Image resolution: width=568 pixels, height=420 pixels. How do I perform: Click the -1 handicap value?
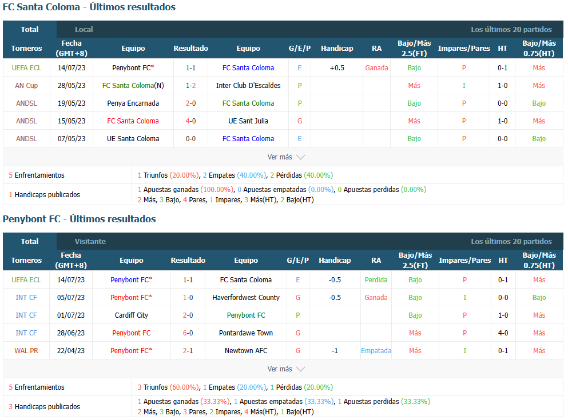click(x=335, y=350)
